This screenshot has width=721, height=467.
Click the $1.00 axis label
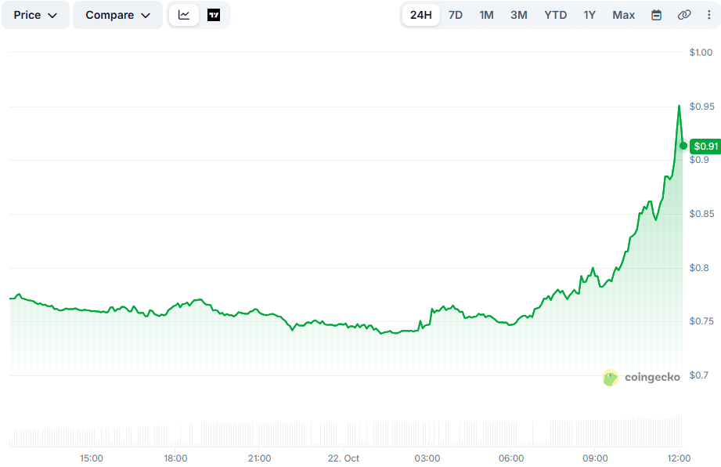click(x=701, y=52)
